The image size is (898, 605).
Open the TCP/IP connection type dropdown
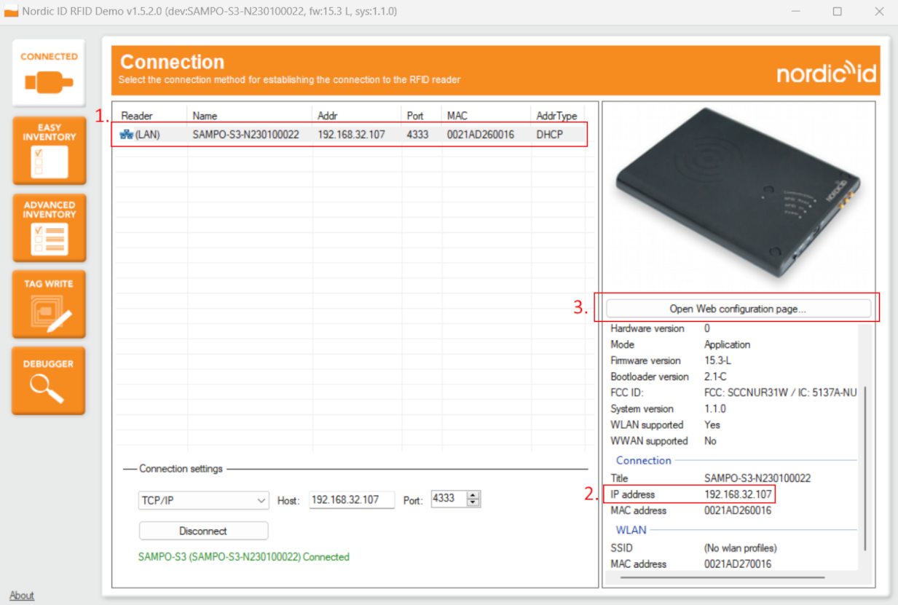pos(203,500)
